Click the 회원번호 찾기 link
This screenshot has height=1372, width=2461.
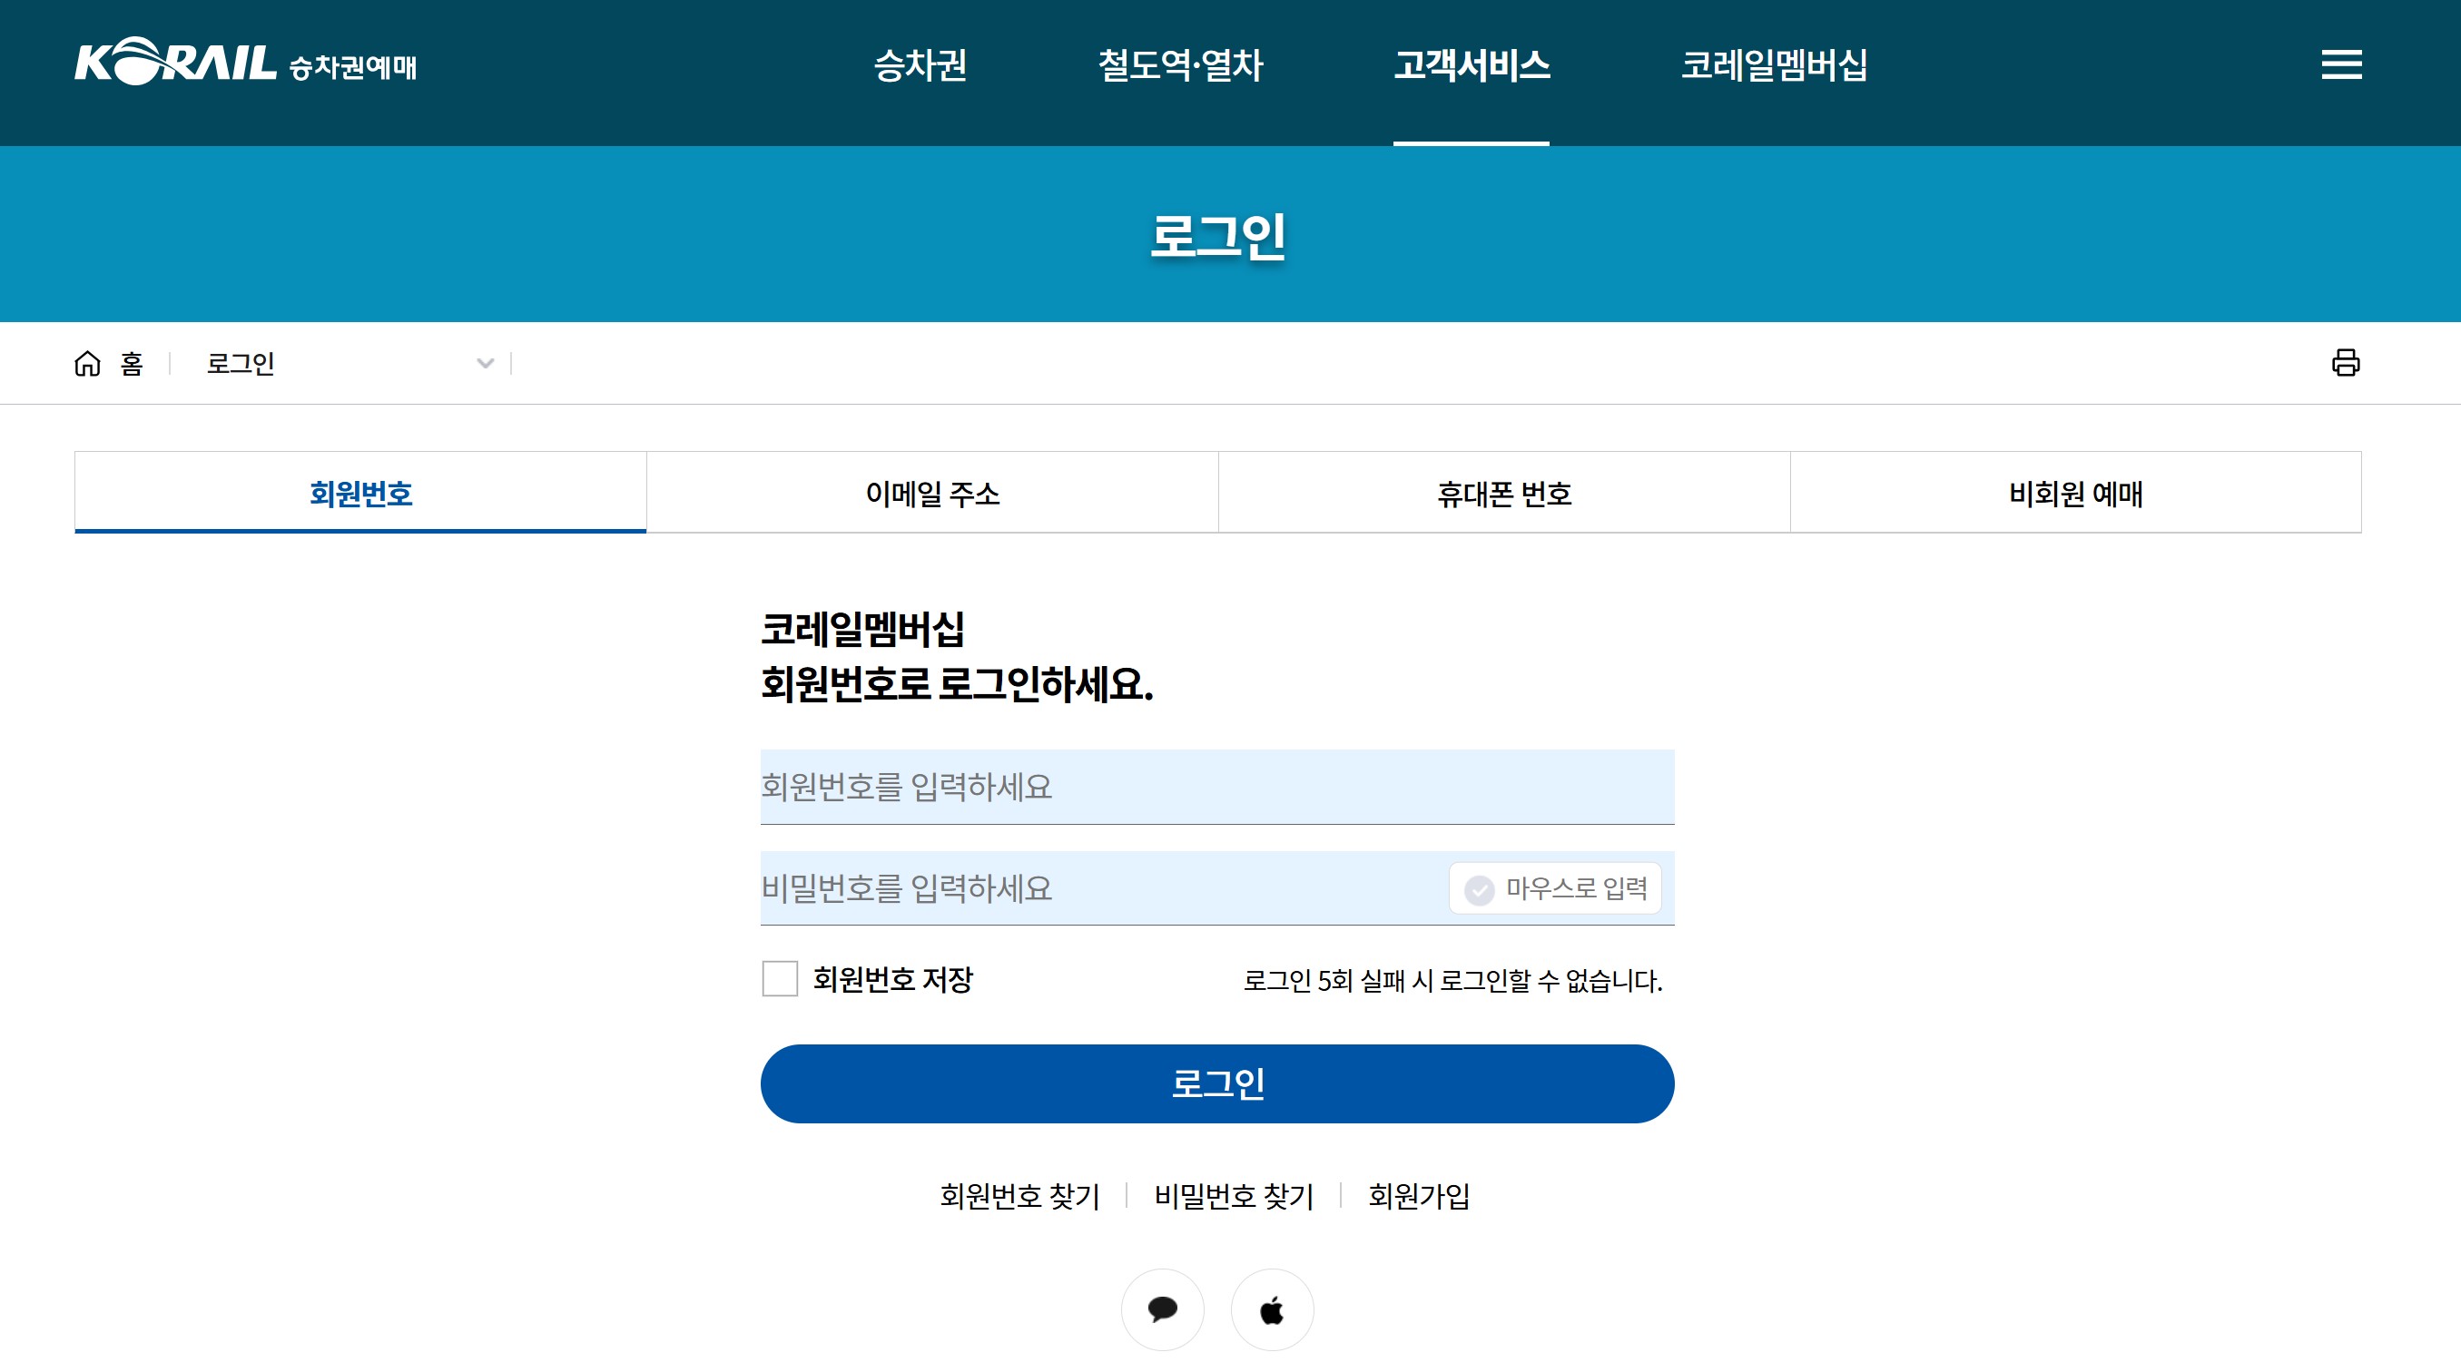1019,1195
